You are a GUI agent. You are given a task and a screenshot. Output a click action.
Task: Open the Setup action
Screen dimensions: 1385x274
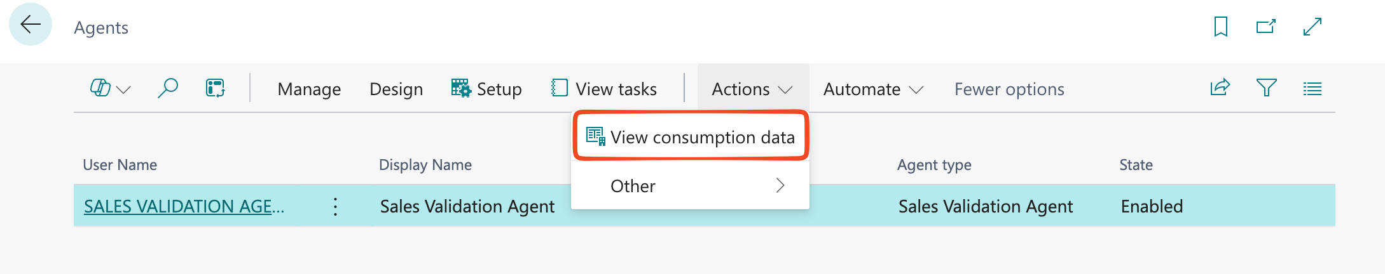coord(486,89)
